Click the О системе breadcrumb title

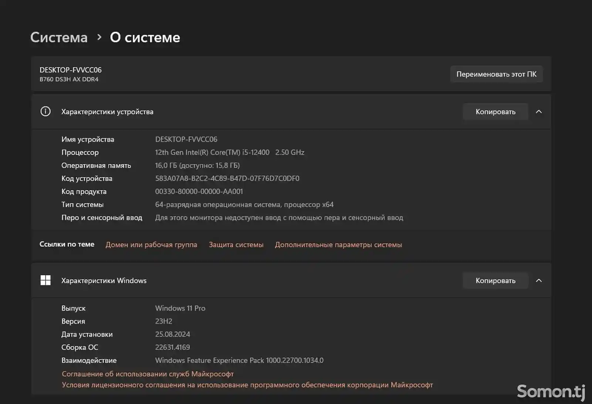pos(145,37)
